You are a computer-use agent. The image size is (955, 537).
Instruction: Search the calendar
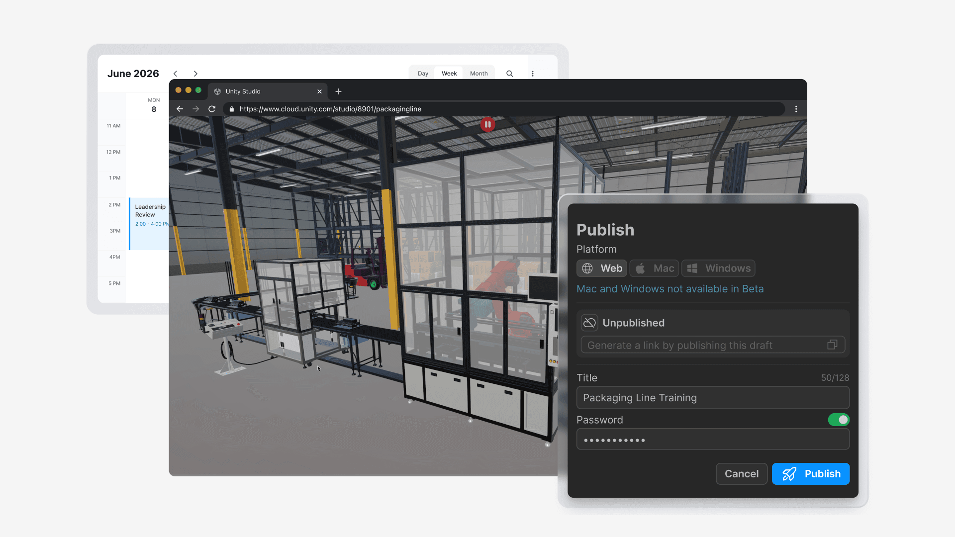[x=509, y=74]
